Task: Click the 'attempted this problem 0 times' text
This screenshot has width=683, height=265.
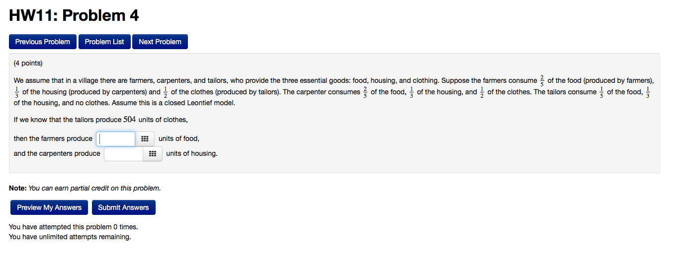Action: click(74, 227)
